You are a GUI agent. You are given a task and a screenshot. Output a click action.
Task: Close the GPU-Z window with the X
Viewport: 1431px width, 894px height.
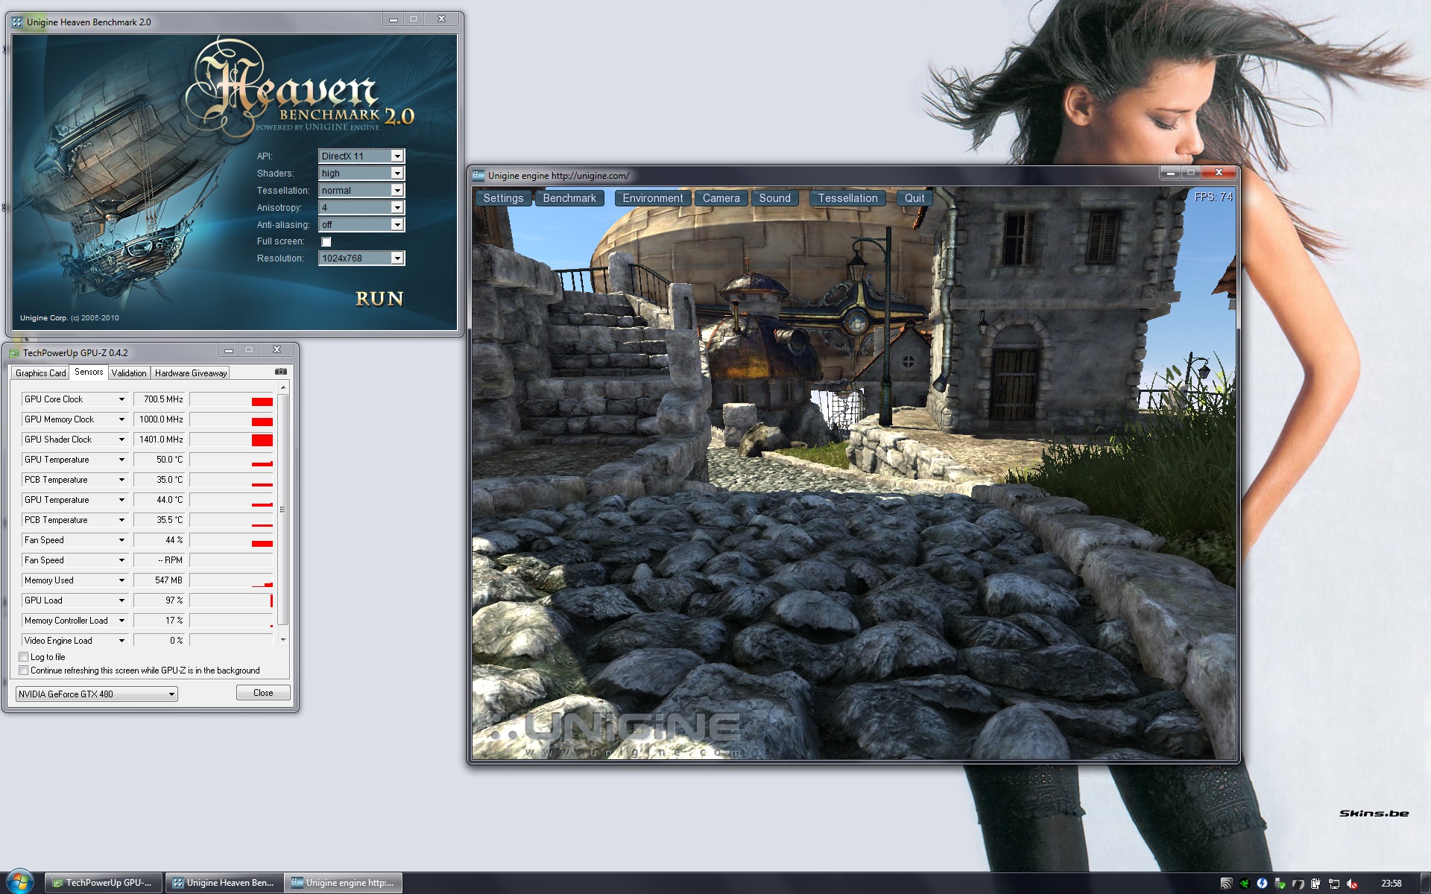coord(277,349)
